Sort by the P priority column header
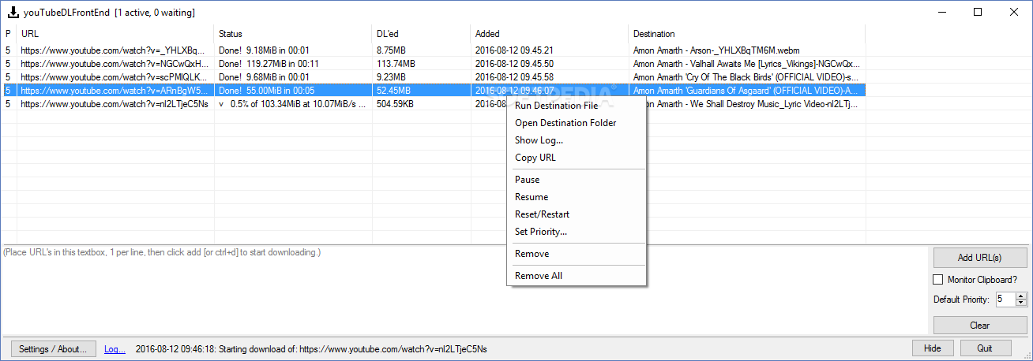This screenshot has height=361, width=1033. pos(8,34)
